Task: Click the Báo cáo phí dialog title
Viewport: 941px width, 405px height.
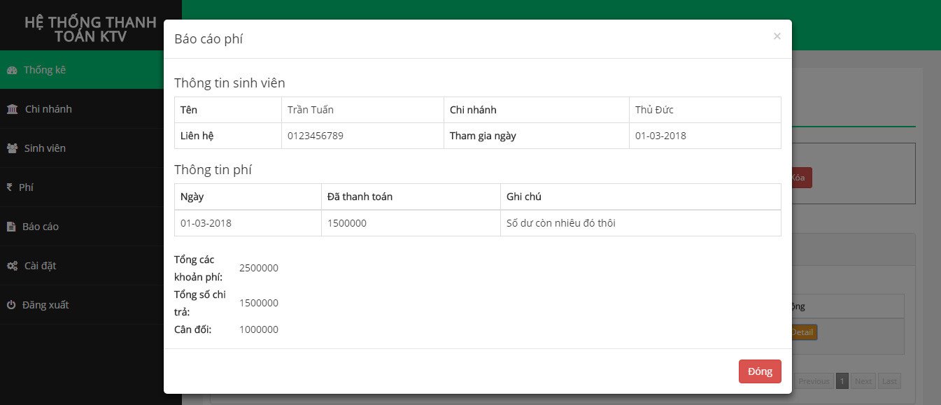Action: click(208, 39)
